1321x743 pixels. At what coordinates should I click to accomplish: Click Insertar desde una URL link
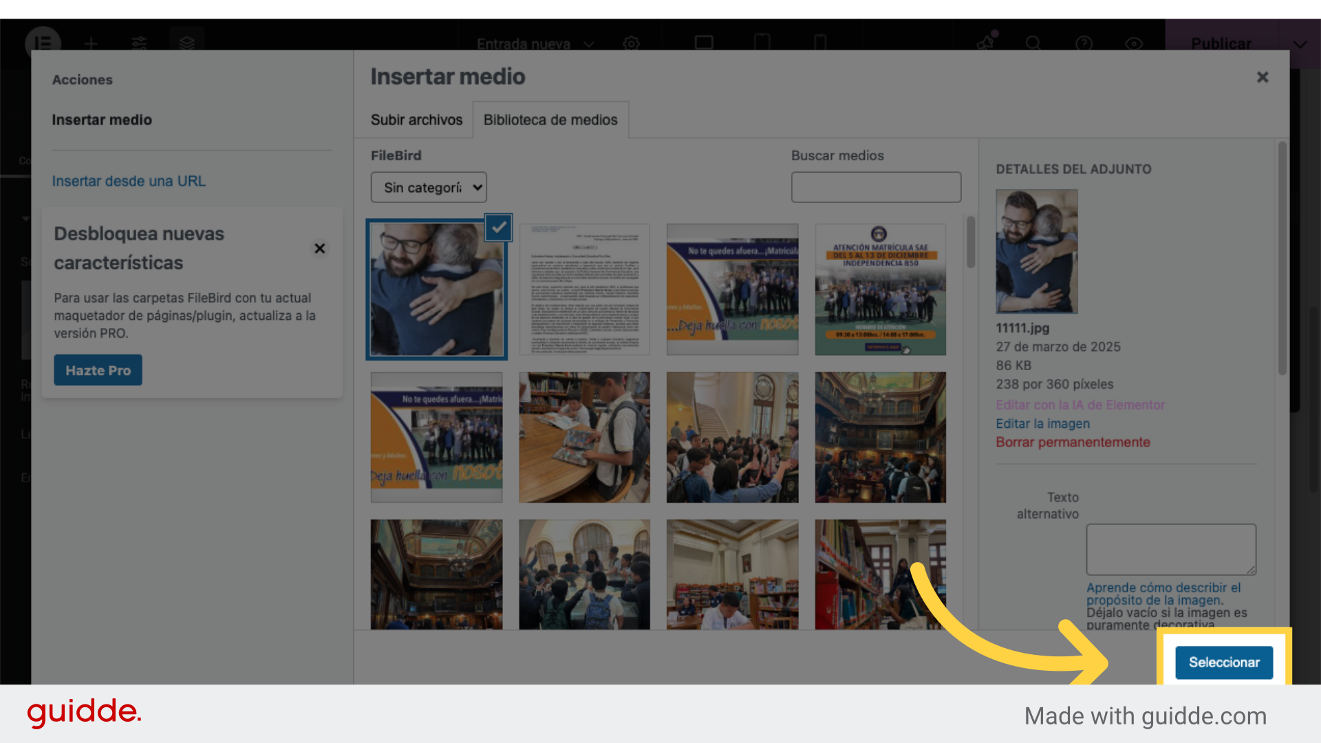pyautogui.click(x=129, y=181)
